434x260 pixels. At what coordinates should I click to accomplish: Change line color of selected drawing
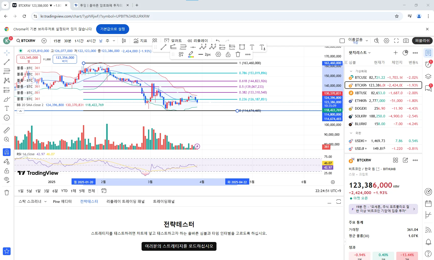point(191,54)
